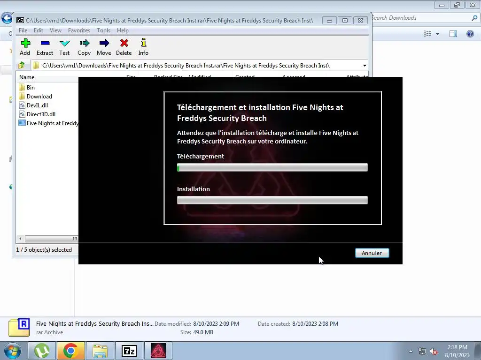This screenshot has width=481, height=360.
Task: Click the Extract toolbar icon
Action: point(45,47)
